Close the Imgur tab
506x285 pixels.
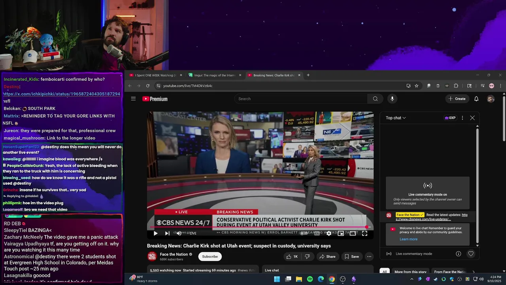(240, 75)
